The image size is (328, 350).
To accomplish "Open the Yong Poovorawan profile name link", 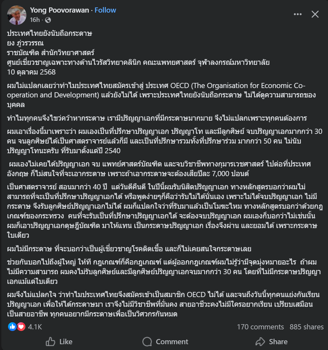I will coord(60,10).
